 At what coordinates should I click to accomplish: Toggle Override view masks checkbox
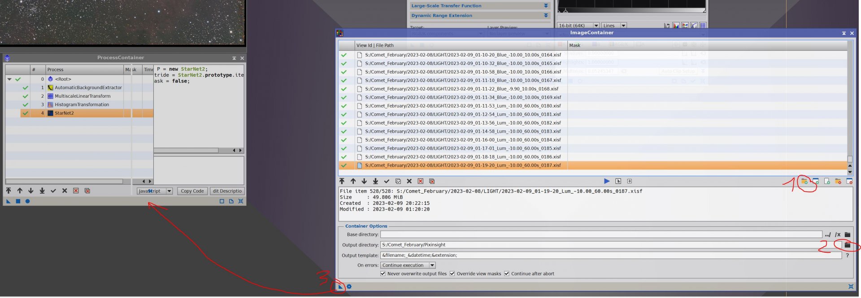452,273
